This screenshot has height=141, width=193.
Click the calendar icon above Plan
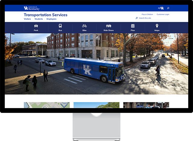point(133,26)
